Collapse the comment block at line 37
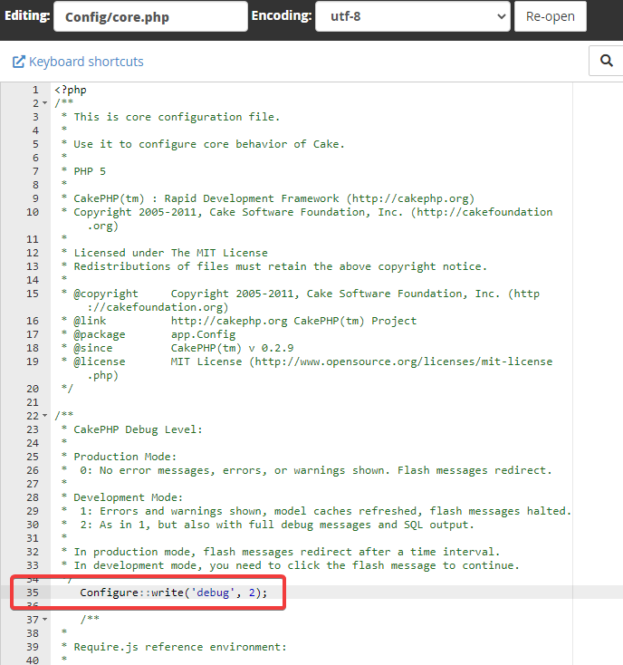623x665 pixels. pyautogui.click(x=45, y=620)
